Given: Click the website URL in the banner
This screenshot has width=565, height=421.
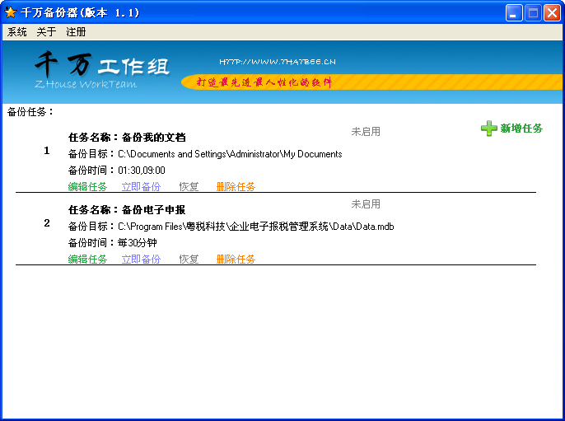Looking at the screenshot, I should [278, 62].
